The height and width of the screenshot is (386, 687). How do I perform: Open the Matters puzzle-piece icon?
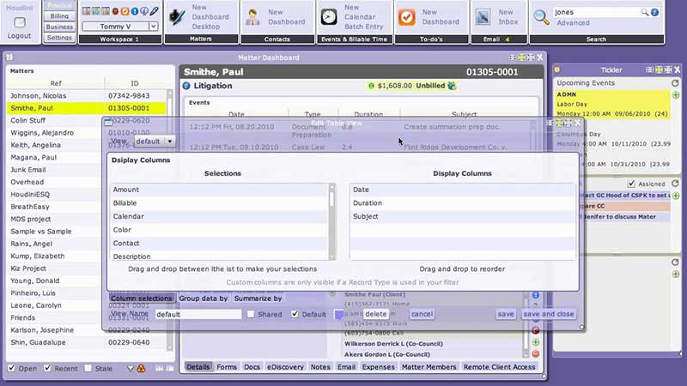pyautogui.click(x=177, y=17)
